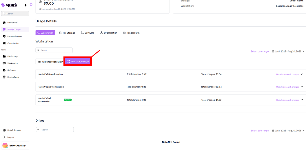Click the notification bell icon

25,5
